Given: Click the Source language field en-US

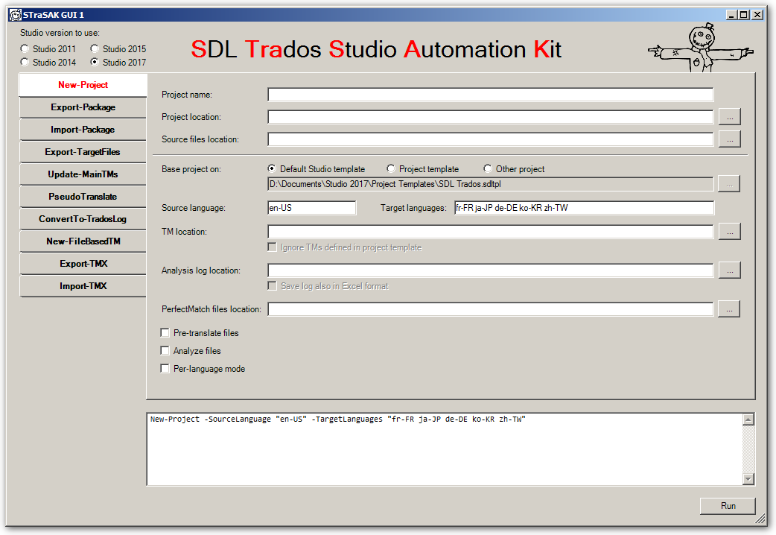Looking at the screenshot, I should click(311, 208).
